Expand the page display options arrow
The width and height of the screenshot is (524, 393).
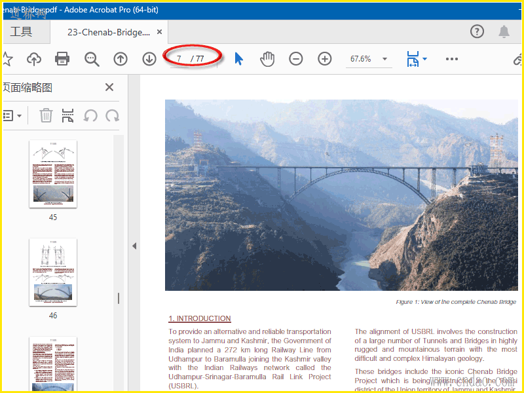(x=424, y=59)
